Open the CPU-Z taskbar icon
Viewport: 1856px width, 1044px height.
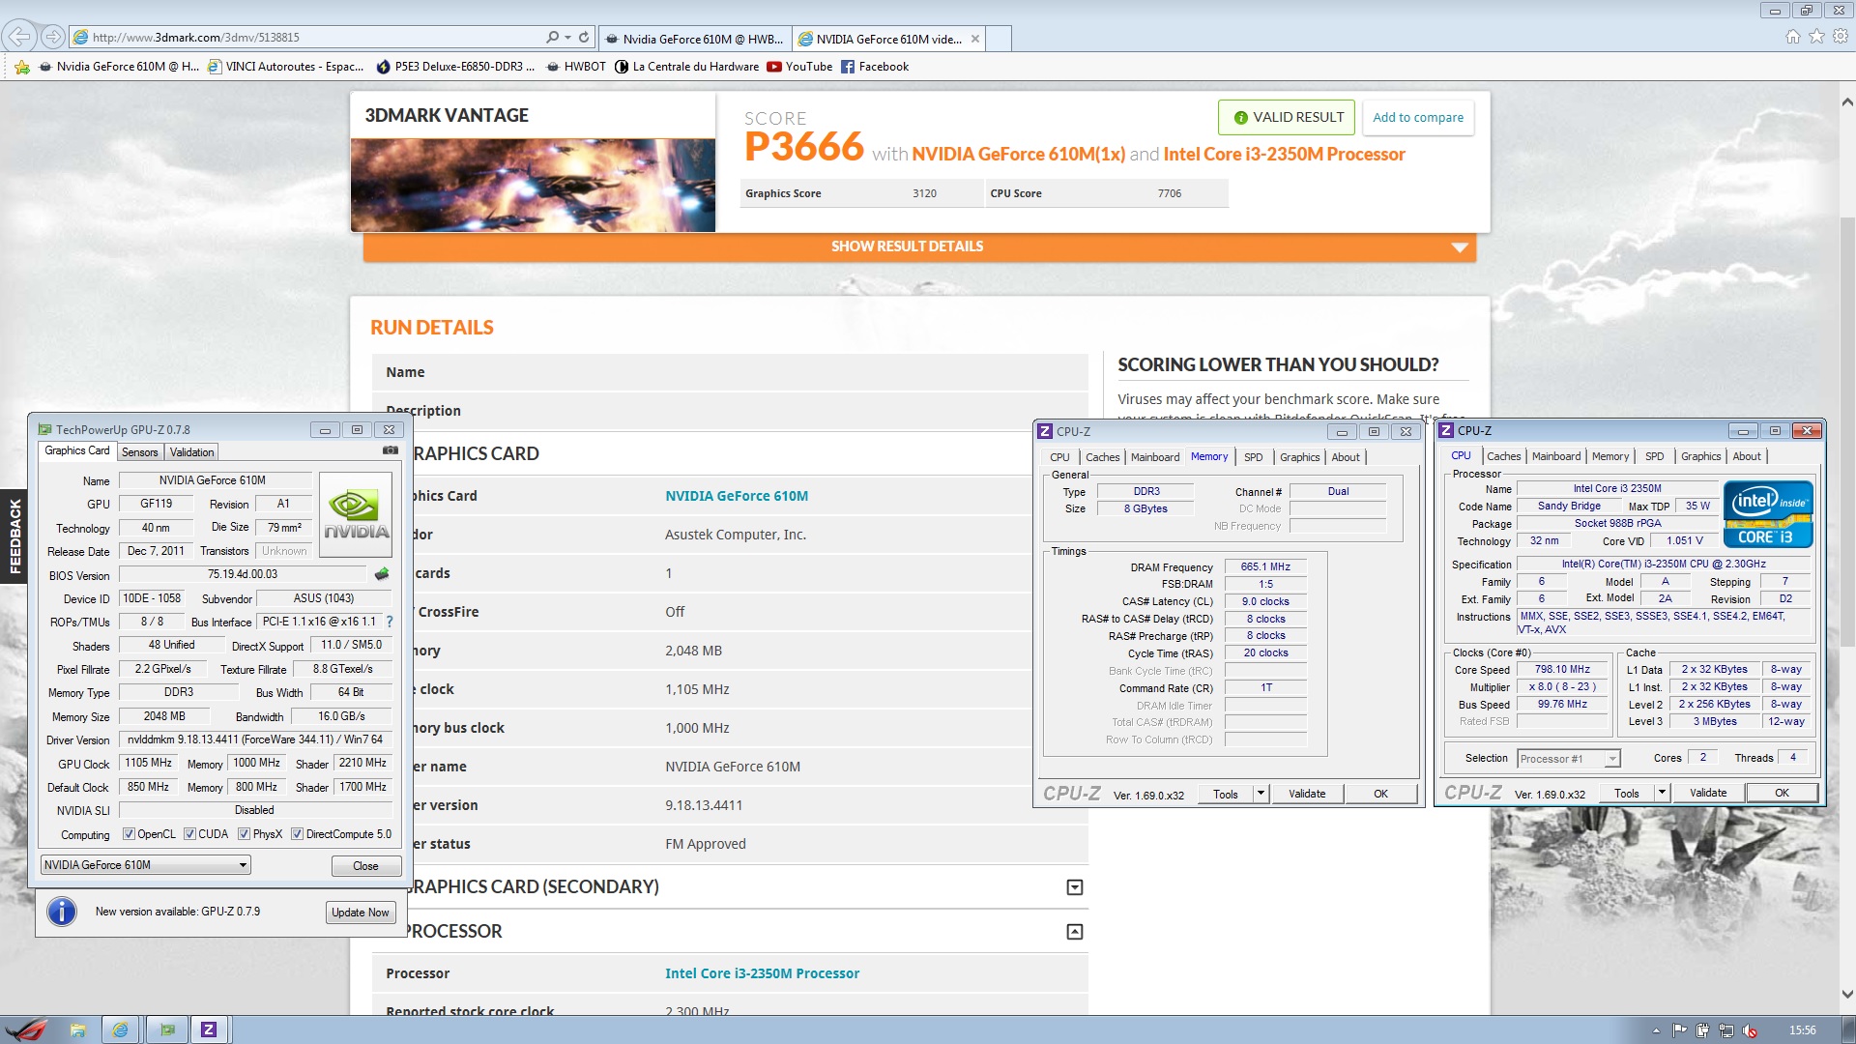[x=209, y=1029]
